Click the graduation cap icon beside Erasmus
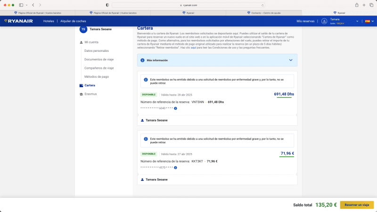377x212 pixels. 81,94
